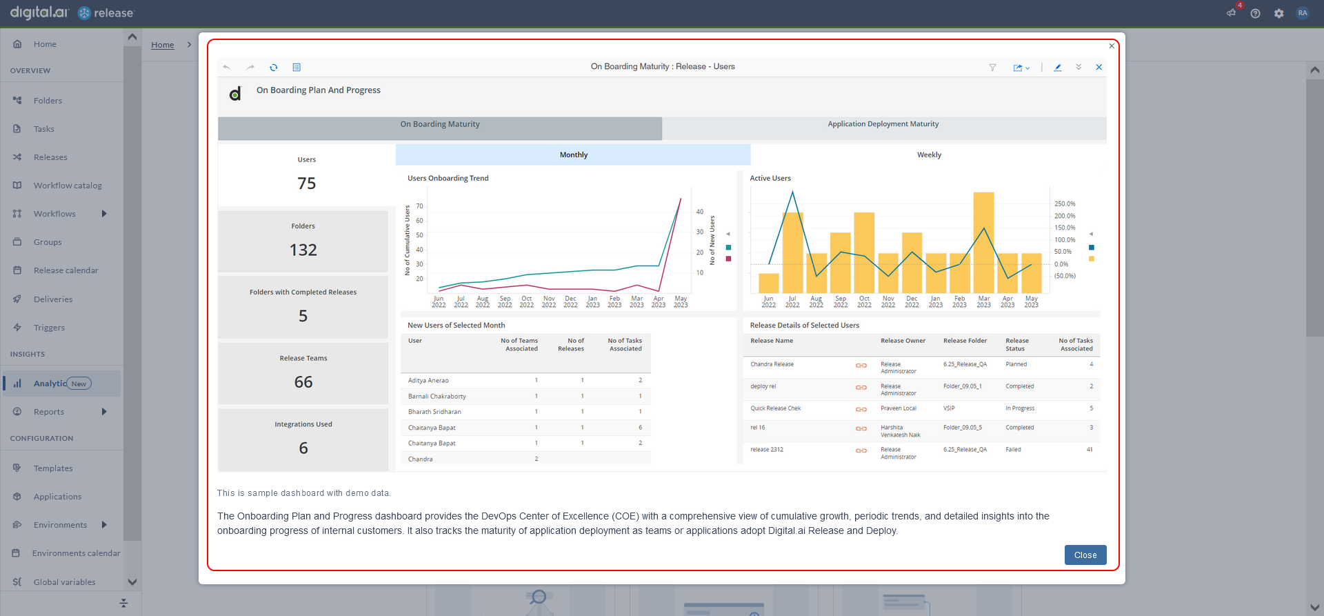Image resolution: width=1324 pixels, height=616 pixels.
Task: Select the Aditya Anerao row
Action: (x=526, y=380)
